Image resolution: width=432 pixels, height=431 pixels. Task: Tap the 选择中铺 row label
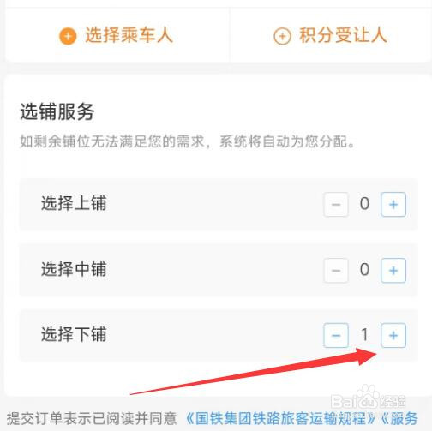click(x=74, y=269)
